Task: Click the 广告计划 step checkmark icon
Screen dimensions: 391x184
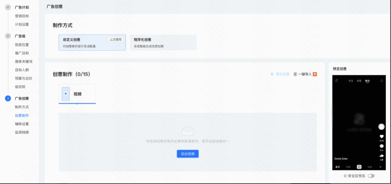Action: pos(8,7)
